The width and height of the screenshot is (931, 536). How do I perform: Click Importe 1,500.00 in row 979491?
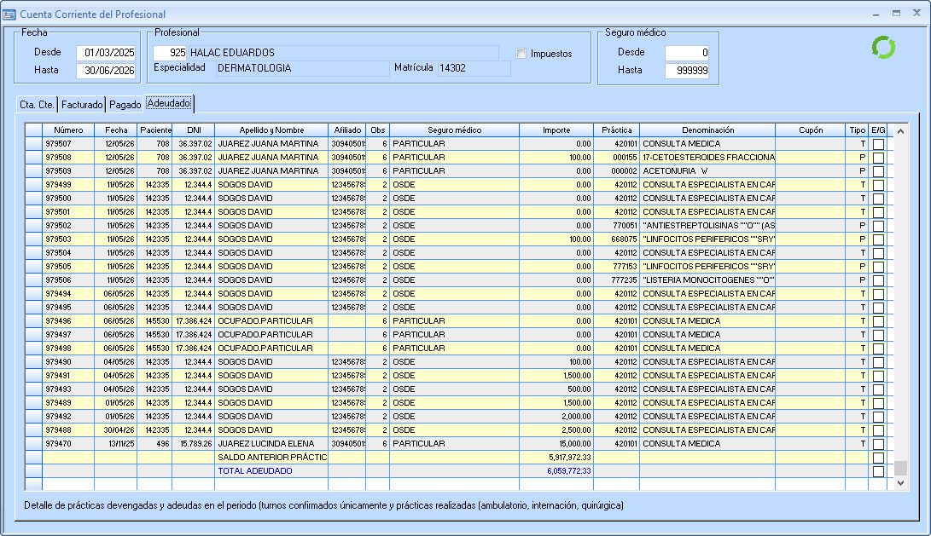[x=556, y=376]
